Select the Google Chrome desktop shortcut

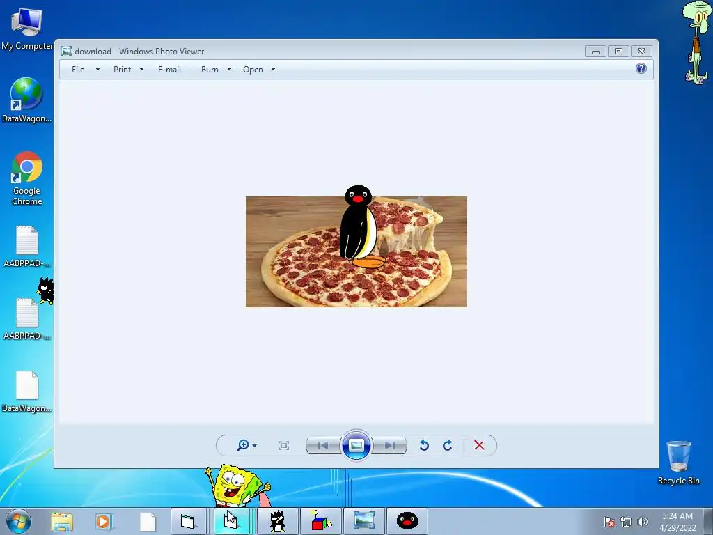coord(27,178)
